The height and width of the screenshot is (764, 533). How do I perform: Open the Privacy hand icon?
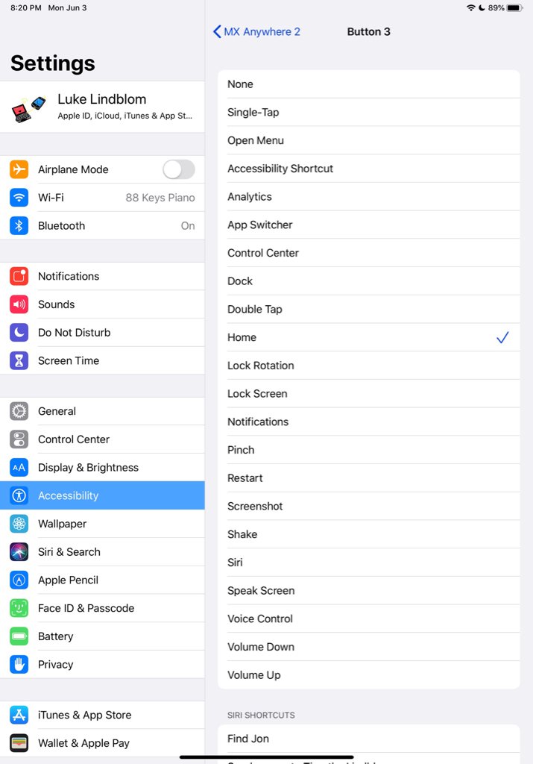(19, 665)
